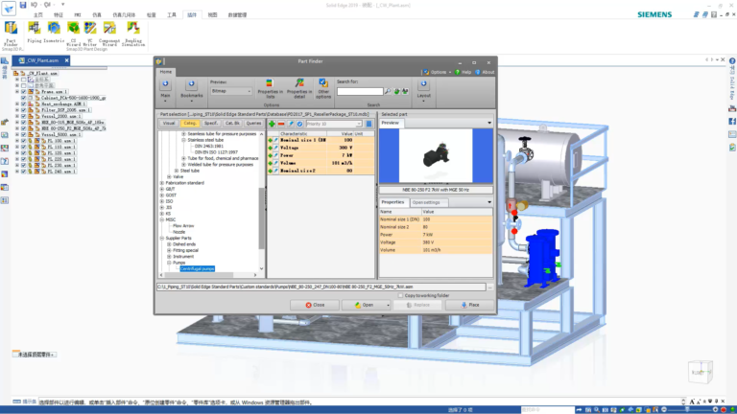Click the pump preview thumbnail
737x414 pixels.
[x=436, y=155]
